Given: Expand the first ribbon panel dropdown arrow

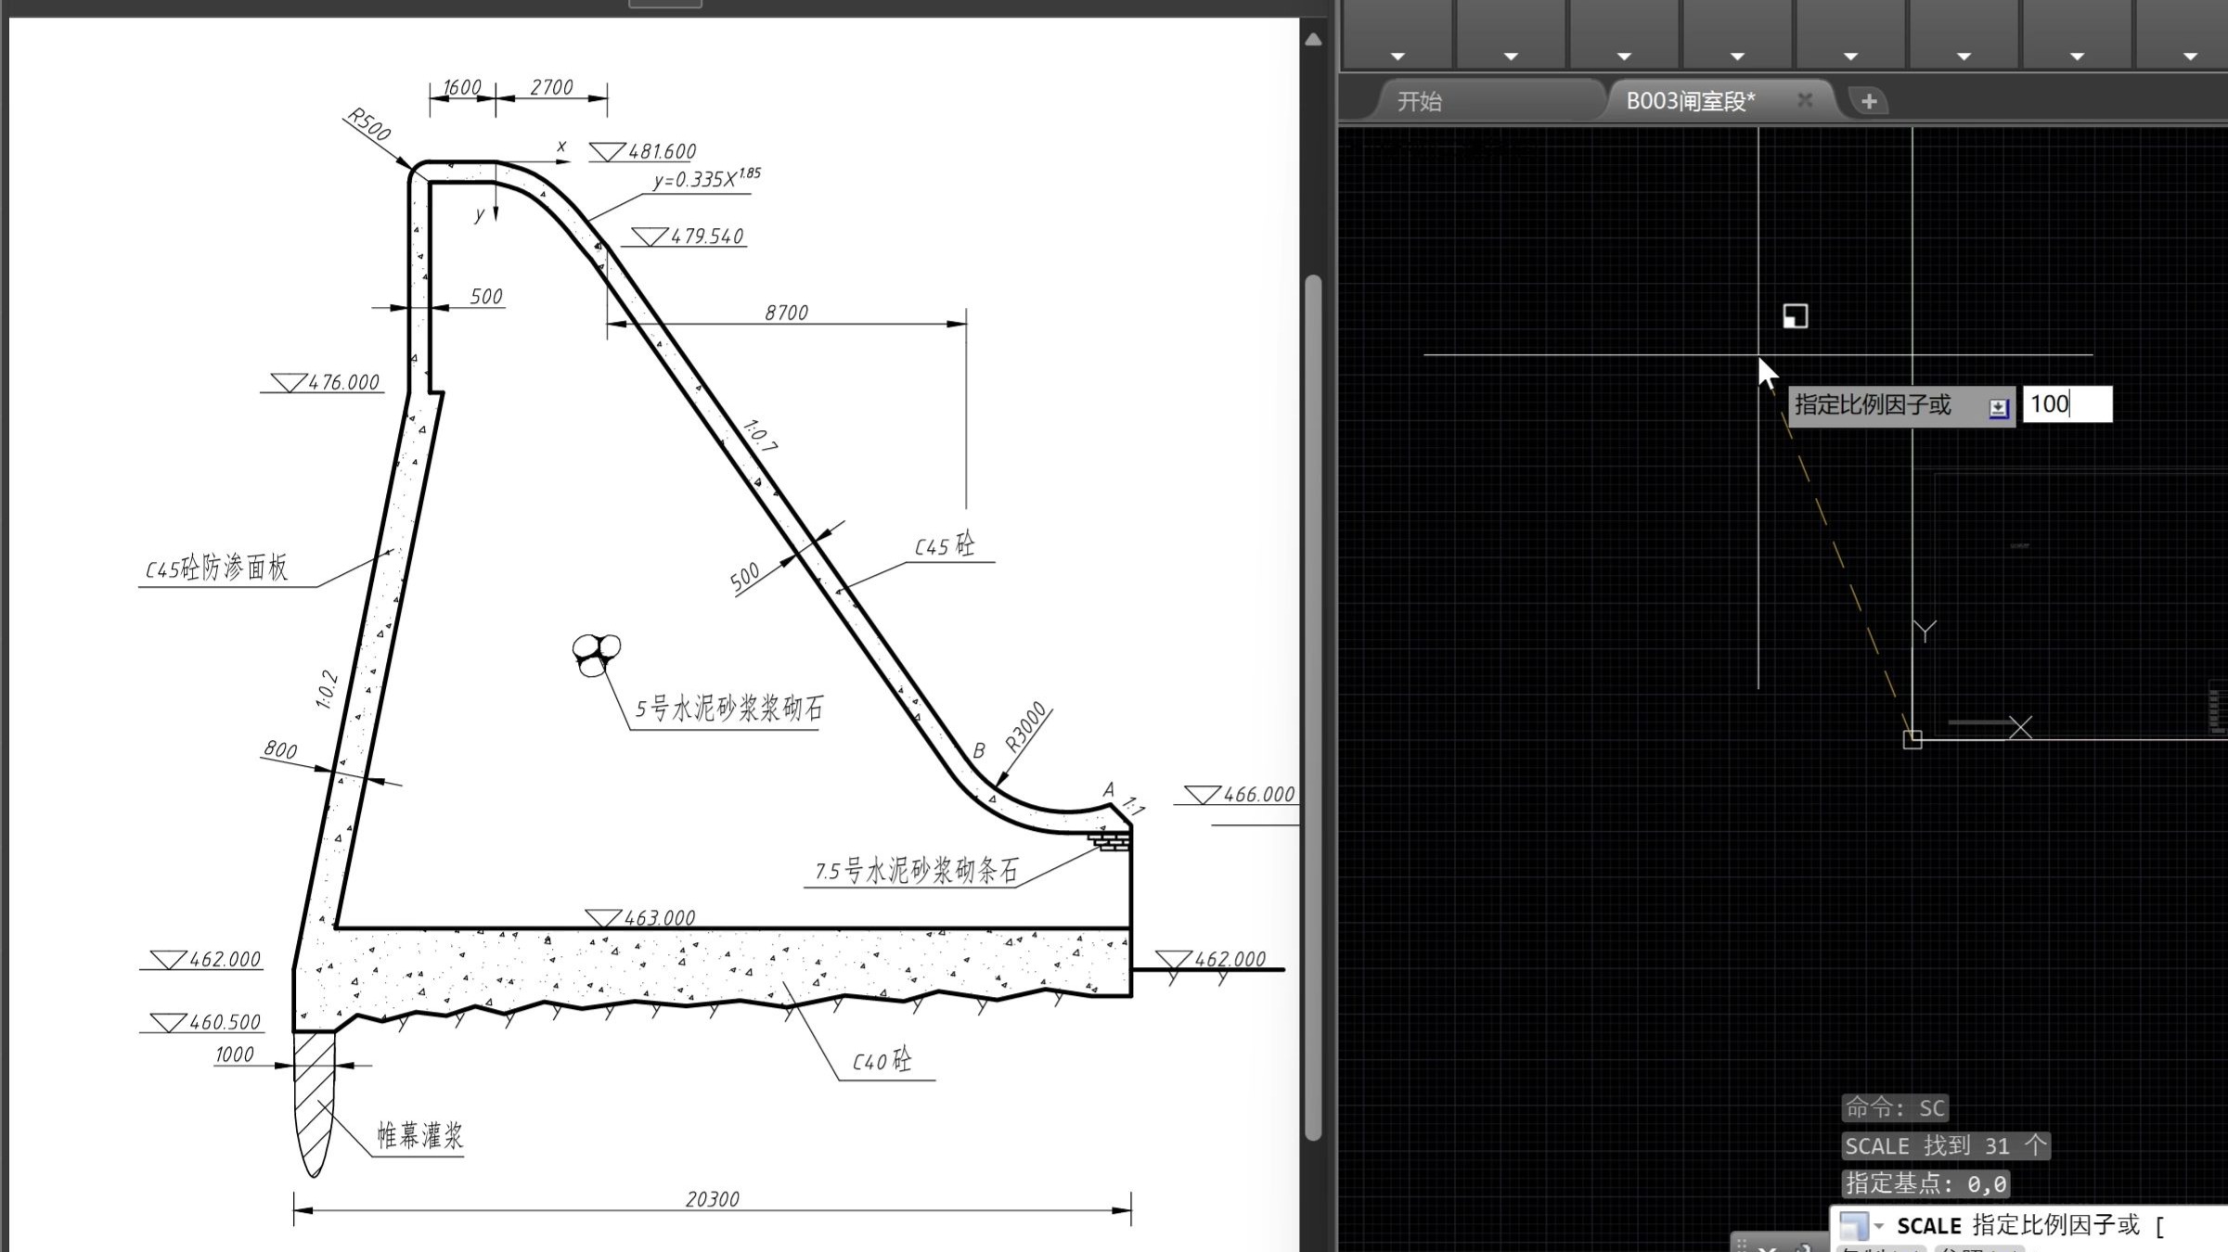Looking at the screenshot, I should [1397, 57].
